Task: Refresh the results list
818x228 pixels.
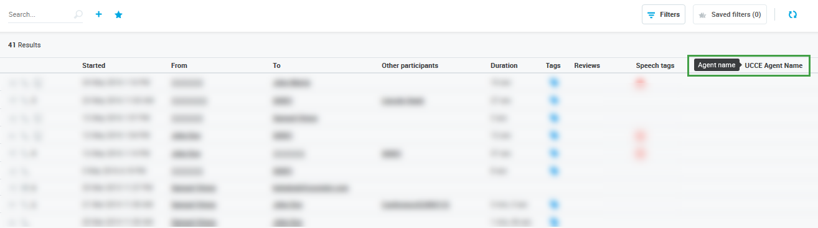Action: point(792,14)
